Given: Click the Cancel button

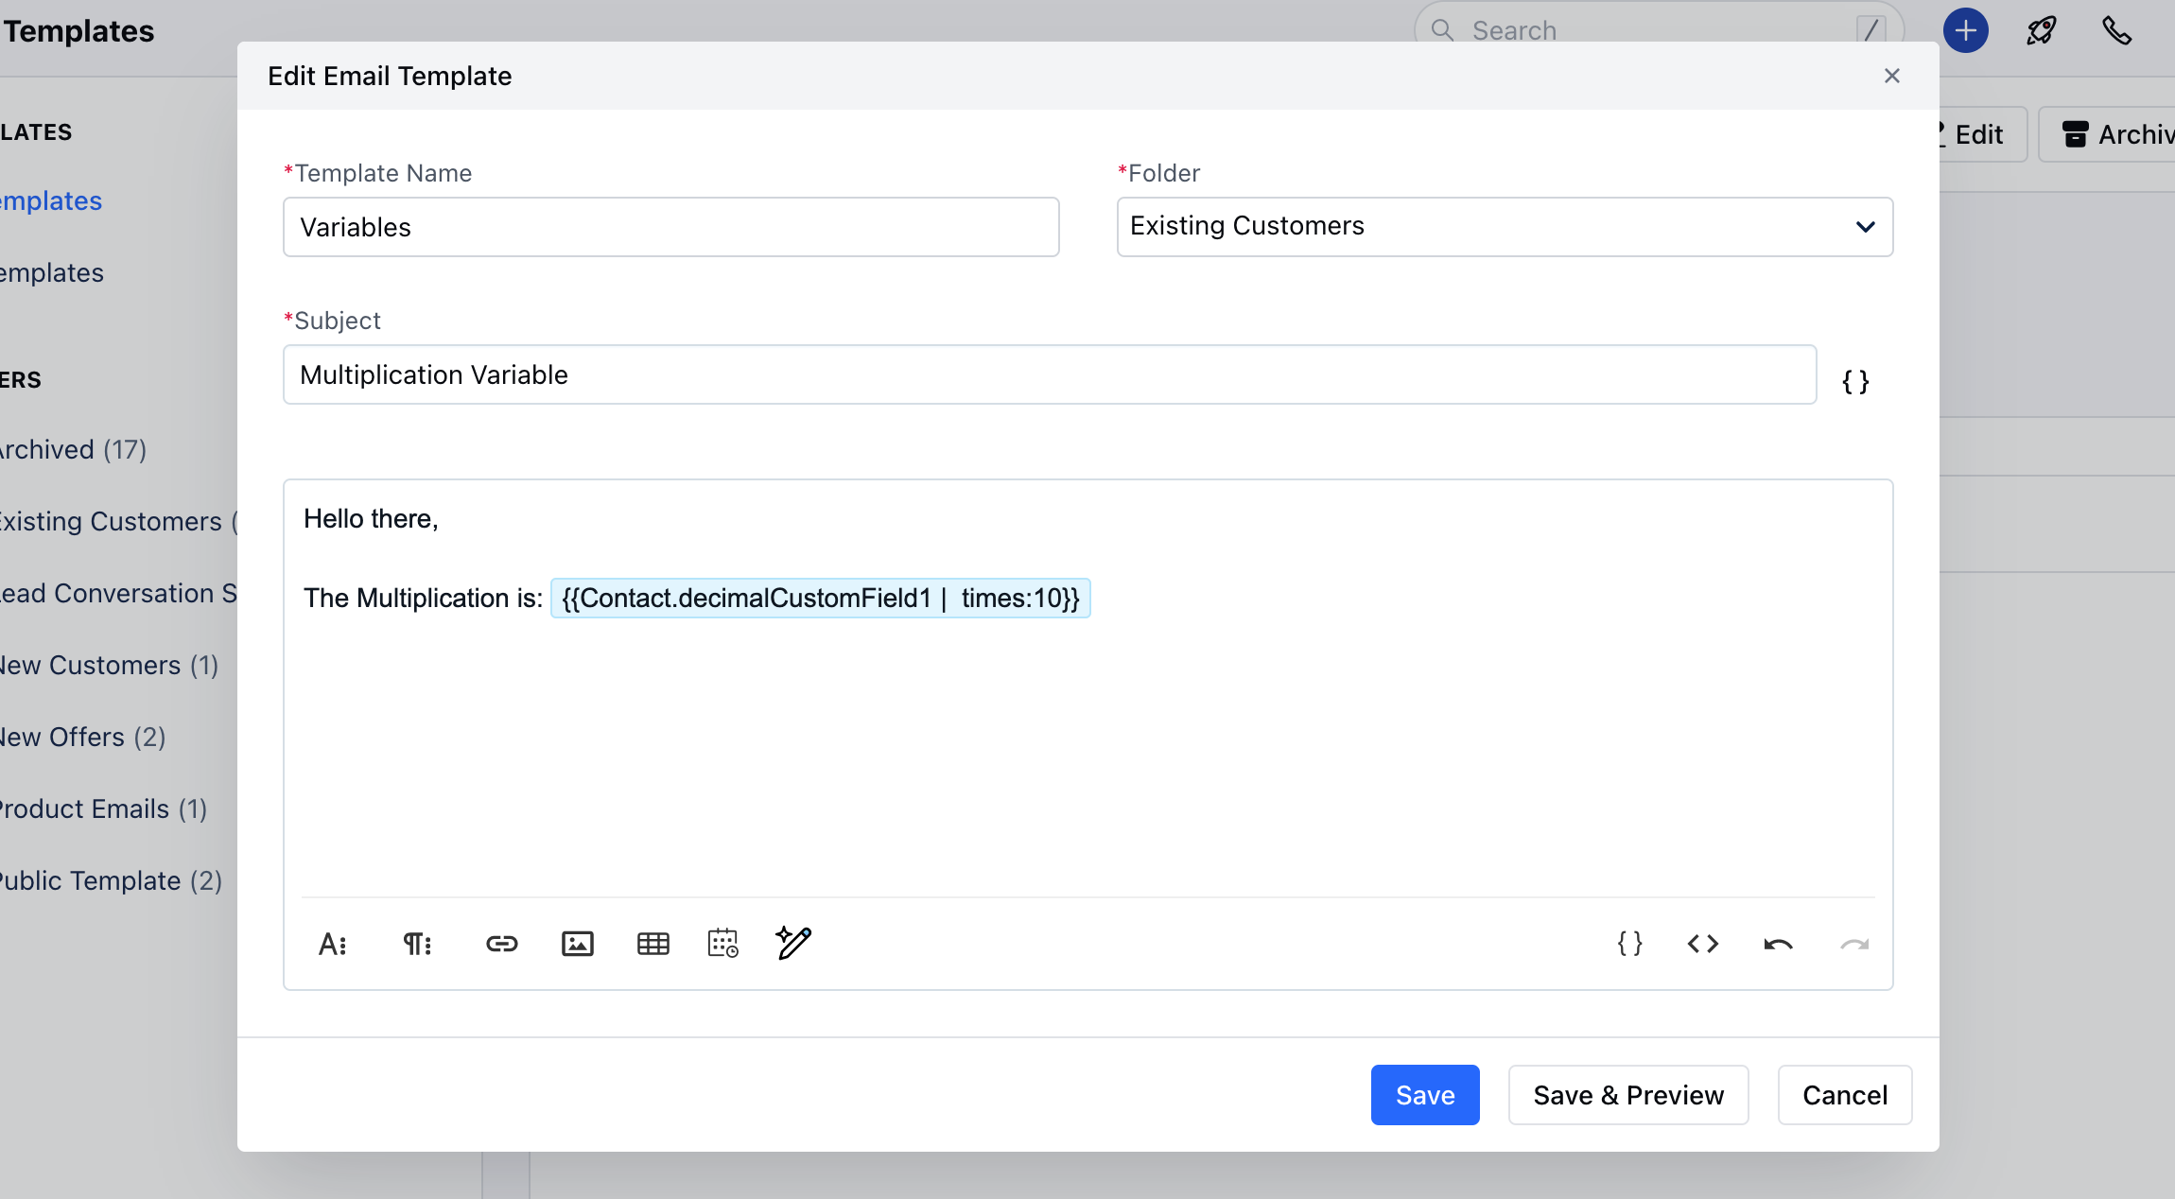Looking at the screenshot, I should coord(1844,1094).
